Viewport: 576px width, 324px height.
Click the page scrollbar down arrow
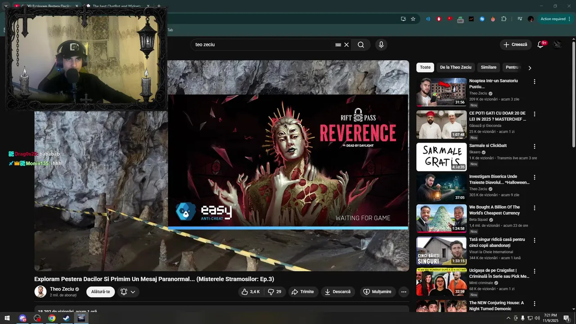tap(573, 309)
